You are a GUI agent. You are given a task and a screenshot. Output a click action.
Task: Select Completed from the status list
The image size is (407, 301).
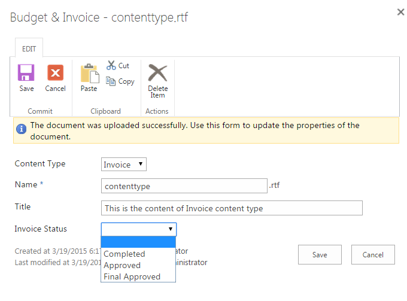point(124,254)
